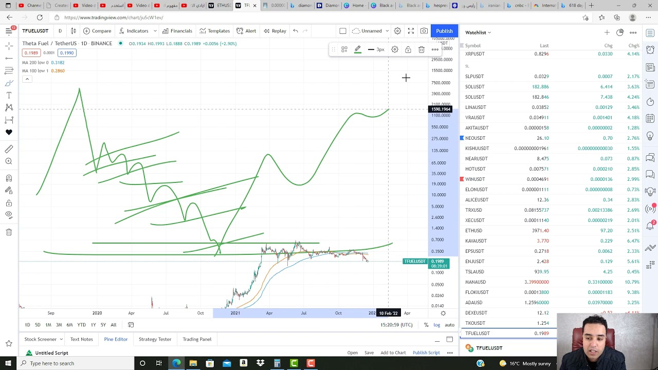Screen dimensions: 658x370
Task: Select NEOUSDT row in watchlist
Action: coord(550,138)
